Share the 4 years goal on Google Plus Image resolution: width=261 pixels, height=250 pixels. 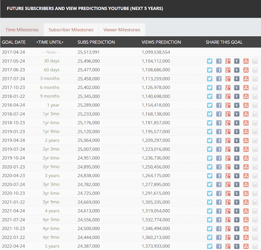tap(228, 211)
